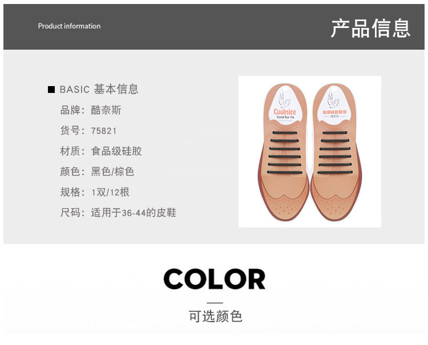Screen dimensions: 428x345
Task: Click the Coolnice logo on left shoe
Action: tap(285, 112)
